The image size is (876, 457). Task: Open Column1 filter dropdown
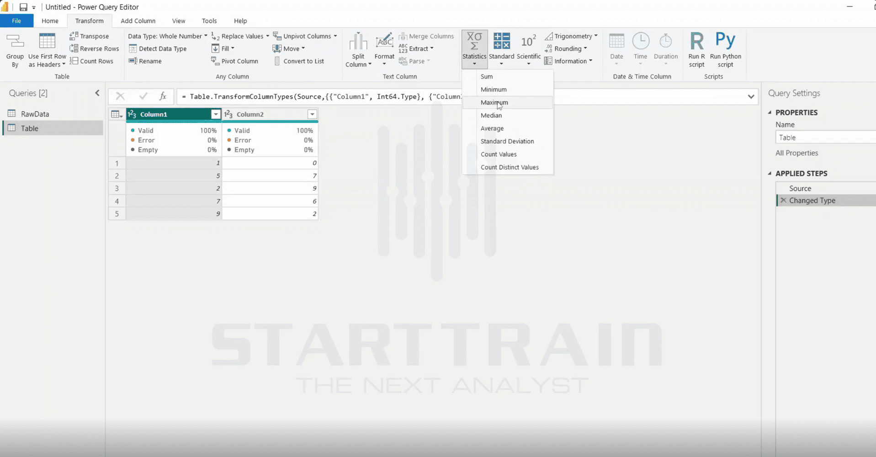tap(216, 114)
